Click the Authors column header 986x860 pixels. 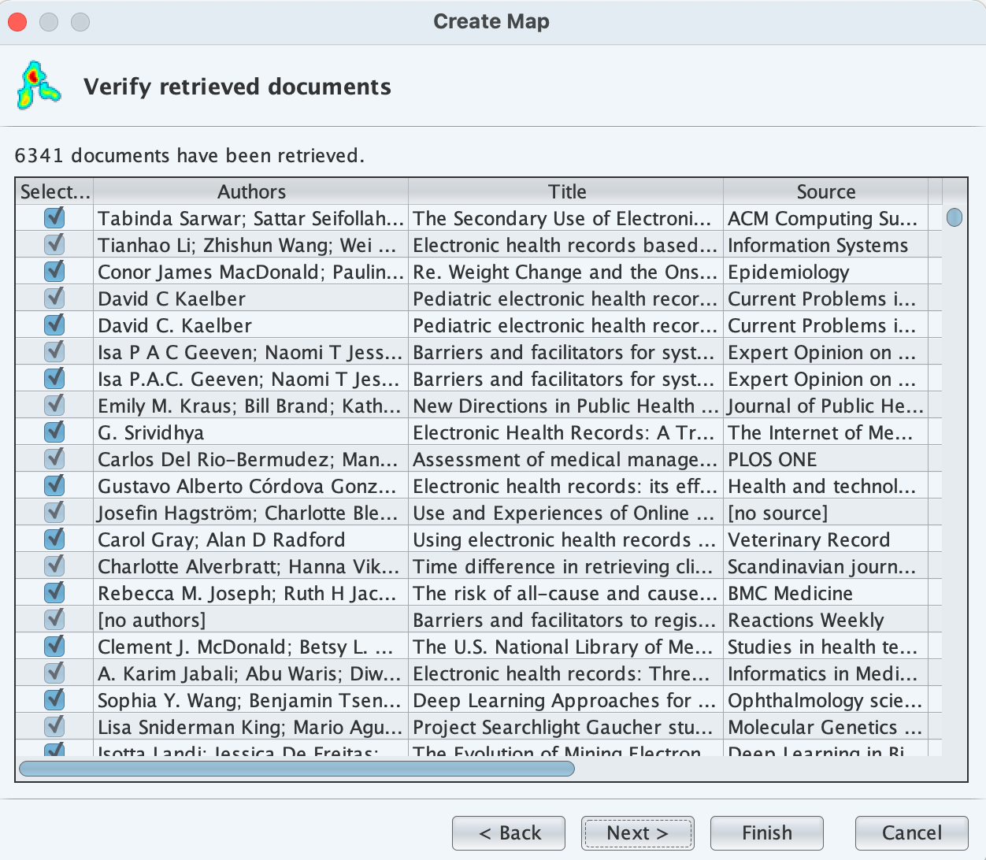pyautogui.click(x=251, y=191)
